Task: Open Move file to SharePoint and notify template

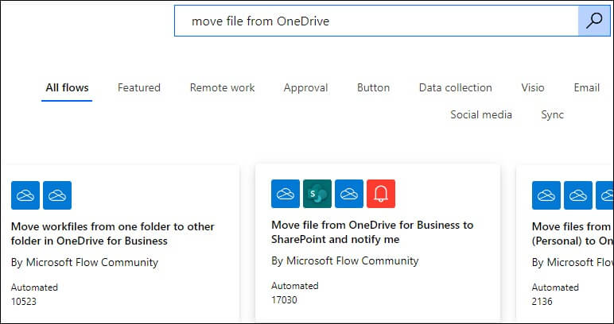Action: (x=372, y=232)
